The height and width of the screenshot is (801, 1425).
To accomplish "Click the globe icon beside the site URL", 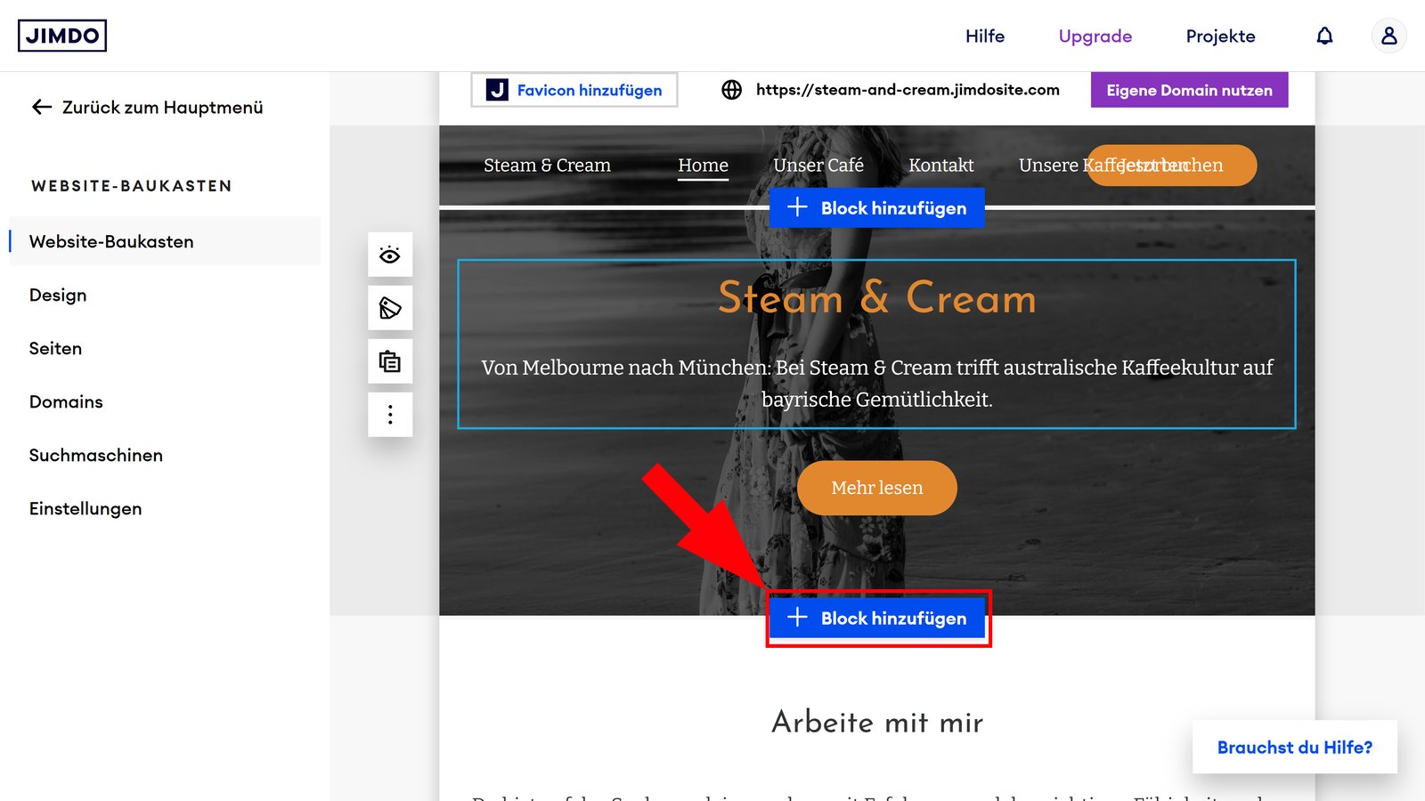I will 732,90.
